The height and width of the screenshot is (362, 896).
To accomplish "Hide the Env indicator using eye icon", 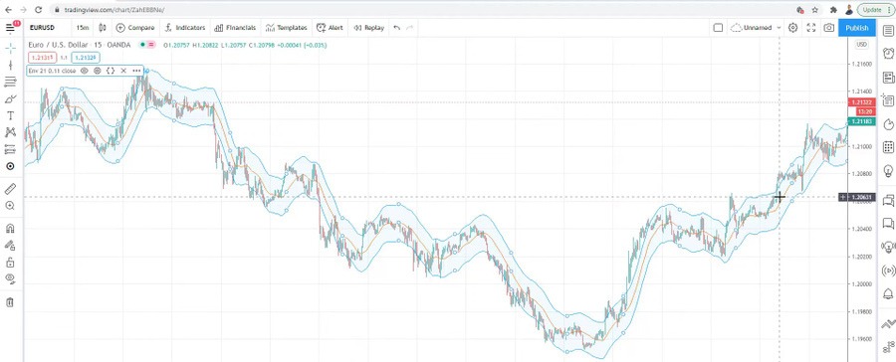I will tap(84, 71).
